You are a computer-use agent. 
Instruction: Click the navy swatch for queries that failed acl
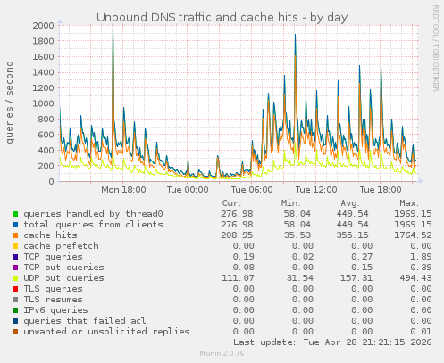(x=15, y=321)
